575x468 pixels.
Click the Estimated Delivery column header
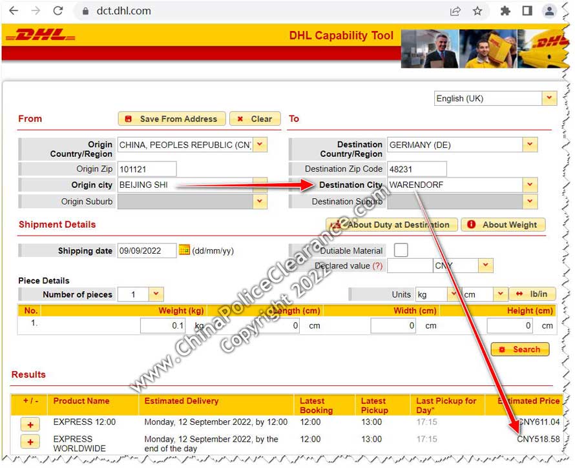tap(182, 401)
